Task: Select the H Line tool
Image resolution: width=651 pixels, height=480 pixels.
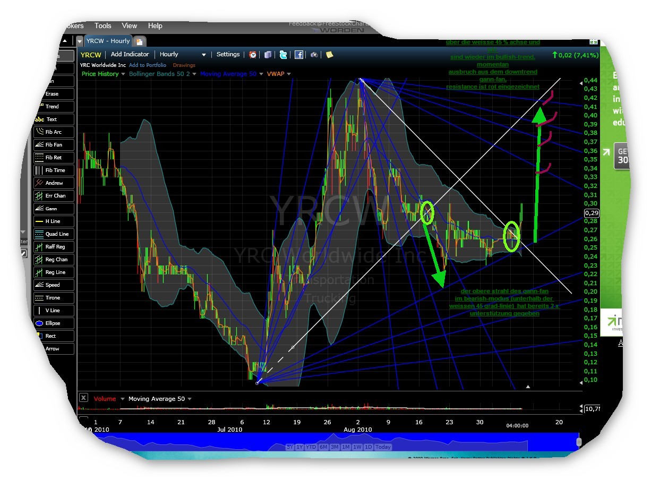Action: (x=53, y=221)
